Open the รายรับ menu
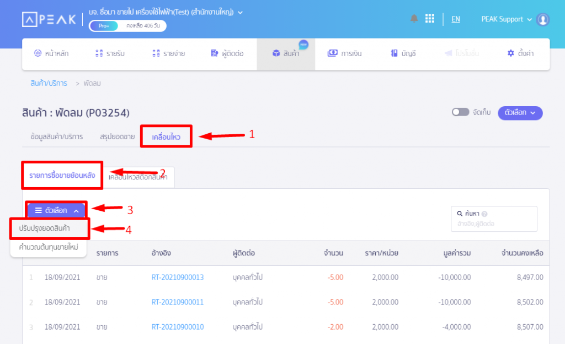 pos(110,53)
